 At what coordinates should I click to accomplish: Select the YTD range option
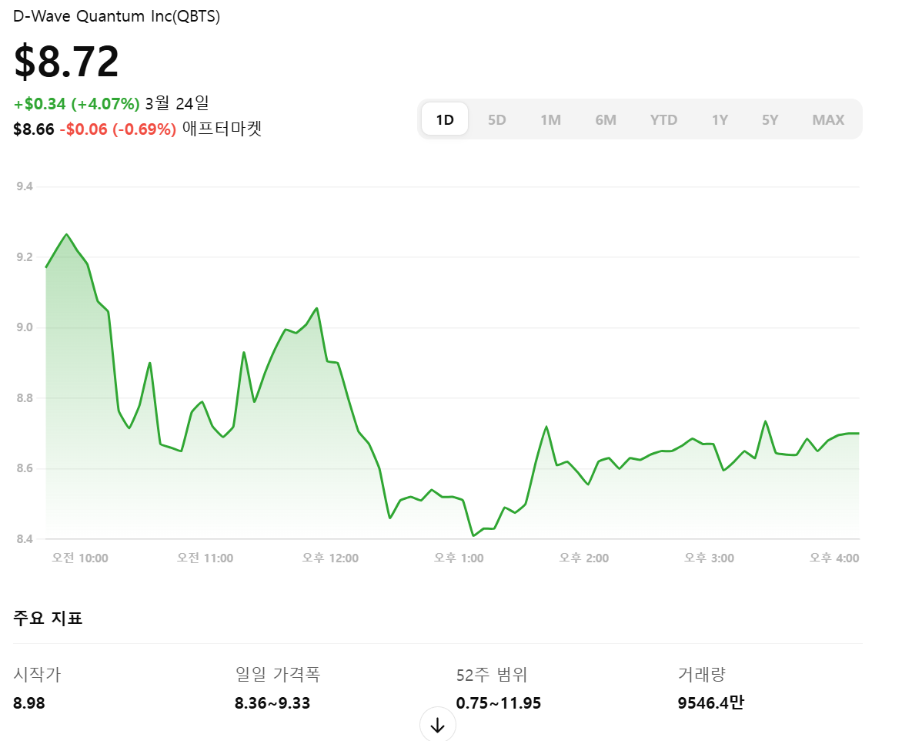(663, 119)
